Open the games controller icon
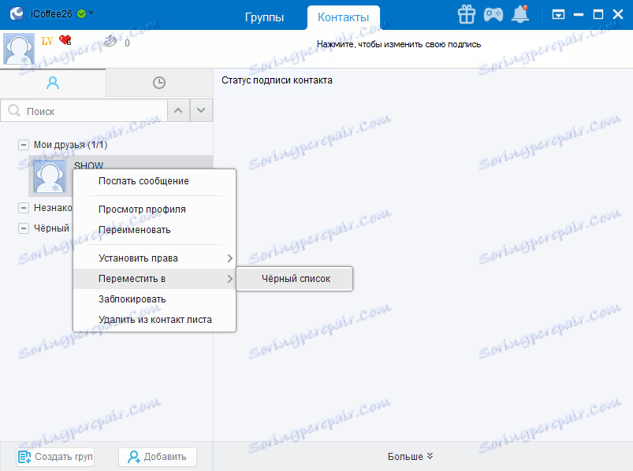The width and height of the screenshot is (633, 471). pyautogui.click(x=493, y=14)
